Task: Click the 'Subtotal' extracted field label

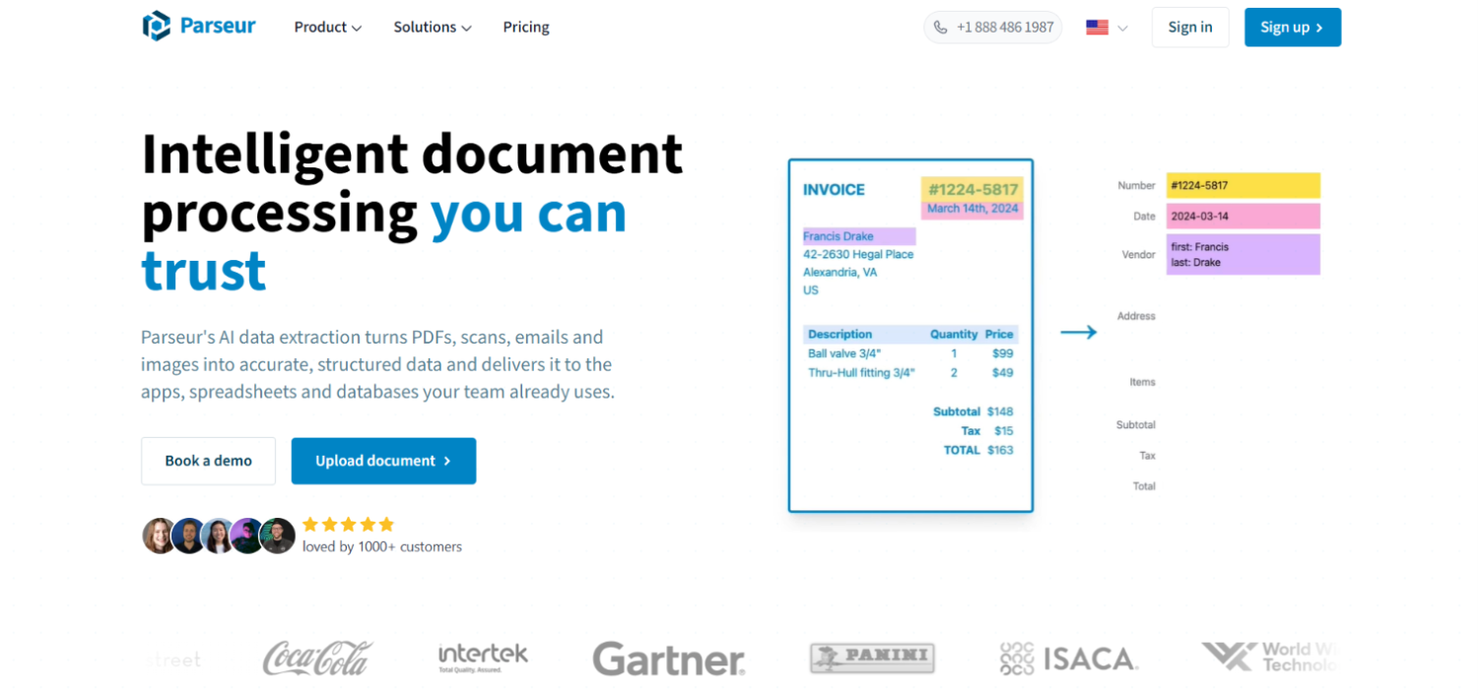Action: click(1135, 425)
